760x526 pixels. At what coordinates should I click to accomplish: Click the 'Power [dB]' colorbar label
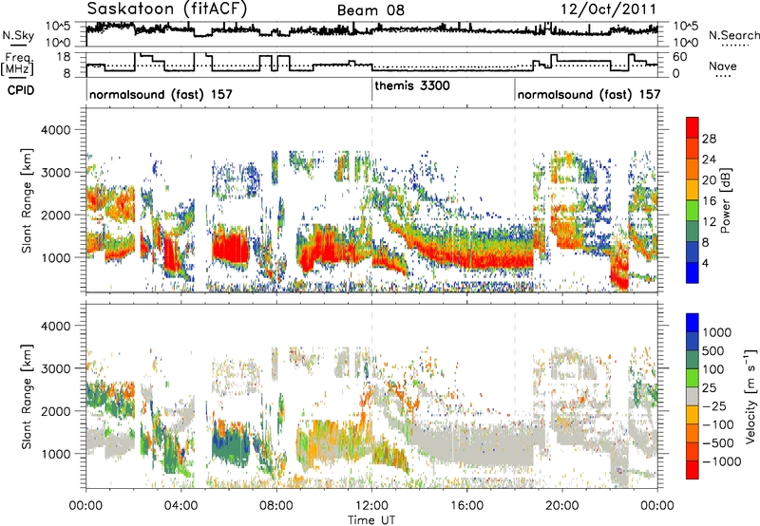coord(725,200)
